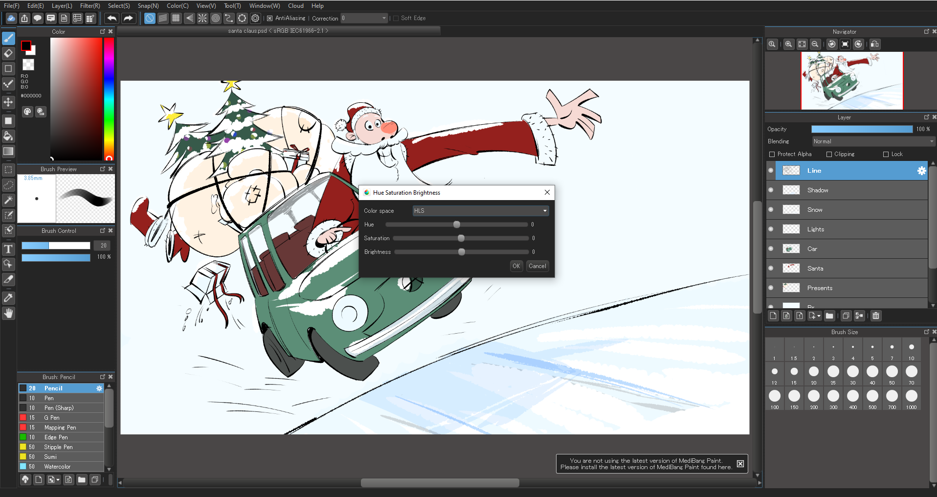Open the Select menu
This screenshot has height=497, width=937.
click(119, 6)
